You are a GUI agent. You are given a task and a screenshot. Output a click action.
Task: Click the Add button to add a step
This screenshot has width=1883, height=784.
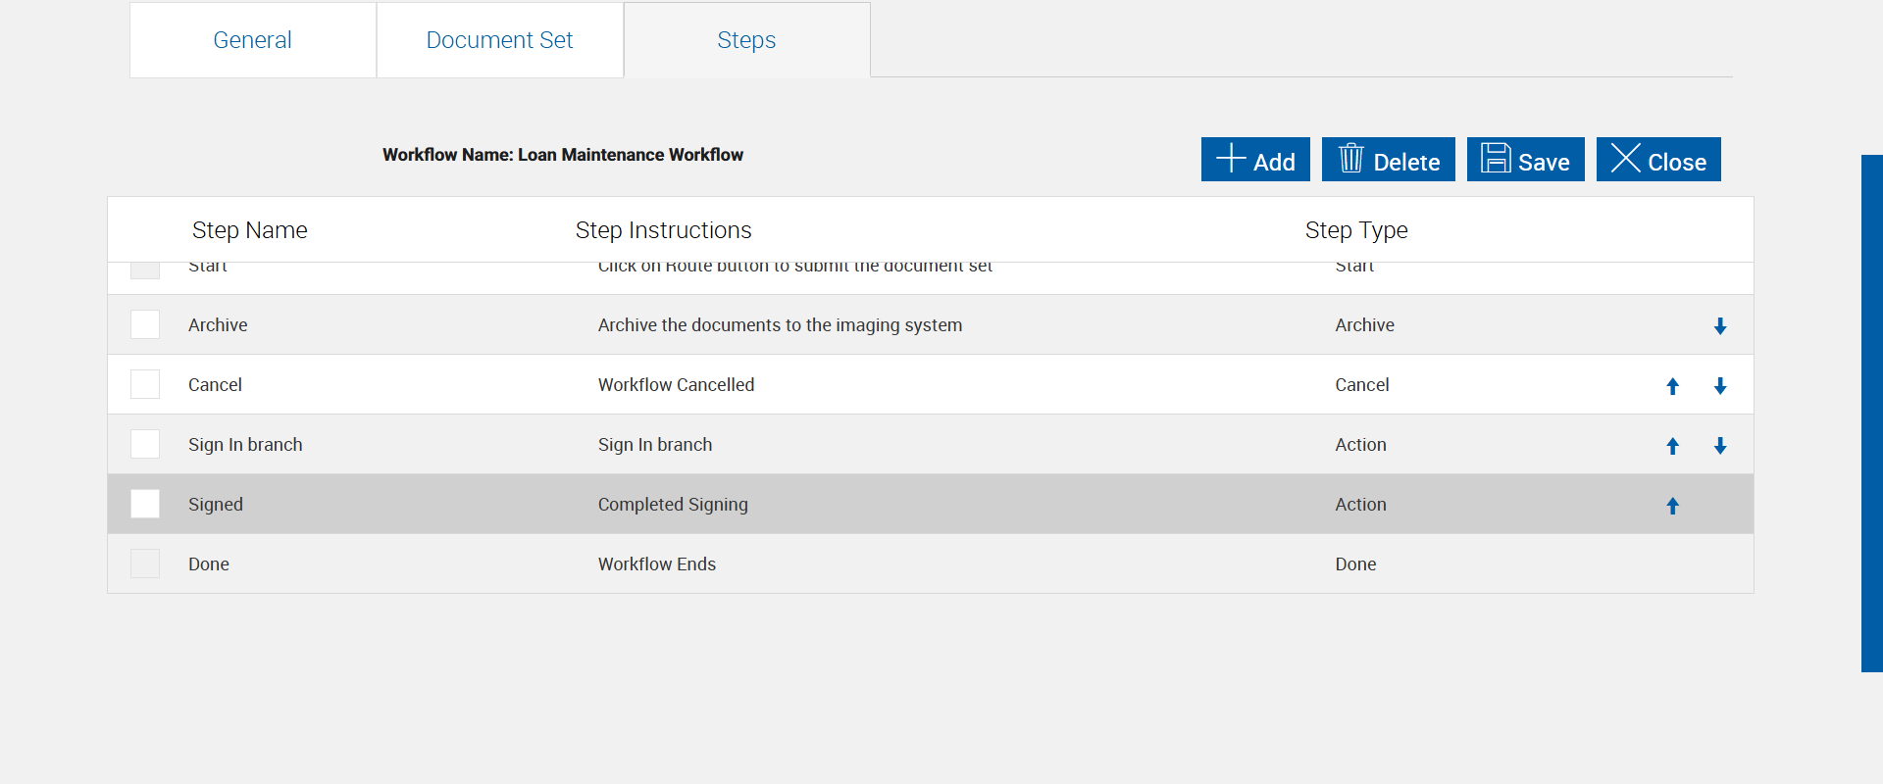click(x=1255, y=160)
